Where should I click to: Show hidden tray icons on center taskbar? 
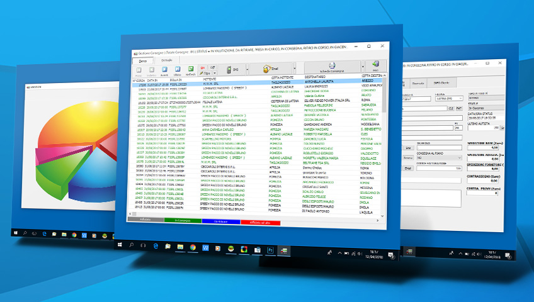(339, 253)
